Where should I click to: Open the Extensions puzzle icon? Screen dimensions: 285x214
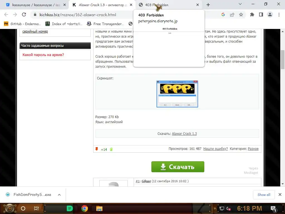[252, 14]
